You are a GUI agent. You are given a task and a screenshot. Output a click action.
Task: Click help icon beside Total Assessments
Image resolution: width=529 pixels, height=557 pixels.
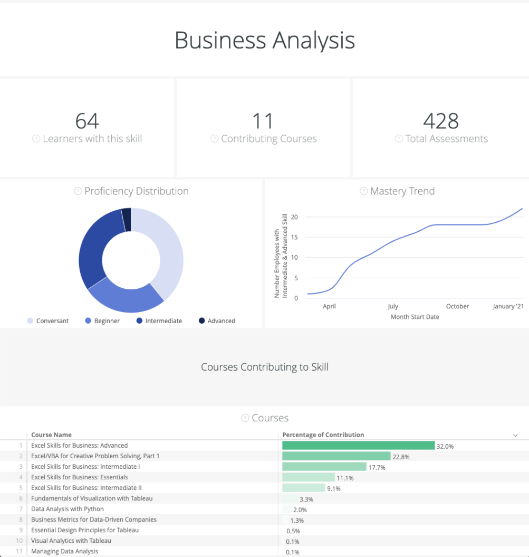(x=399, y=139)
